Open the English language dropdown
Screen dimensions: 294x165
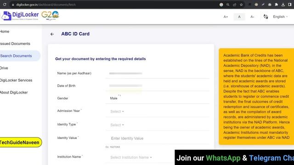280,16
